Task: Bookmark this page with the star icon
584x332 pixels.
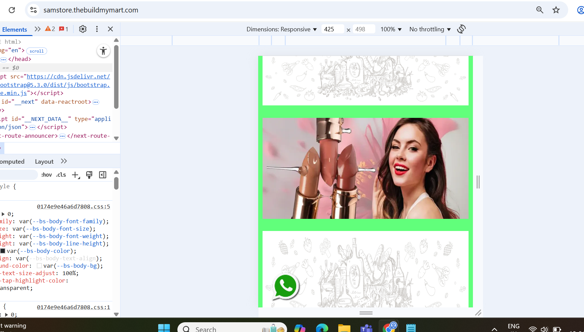Action: (556, 10)
